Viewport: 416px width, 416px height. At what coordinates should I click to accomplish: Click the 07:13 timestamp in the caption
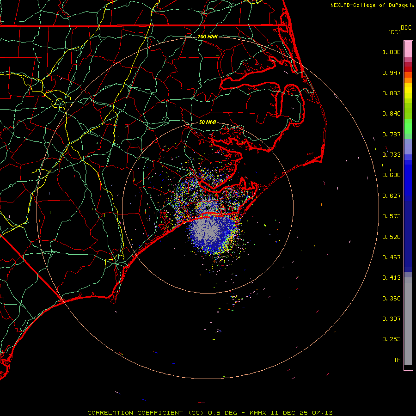pyautogui.click(x=322, y=413)
